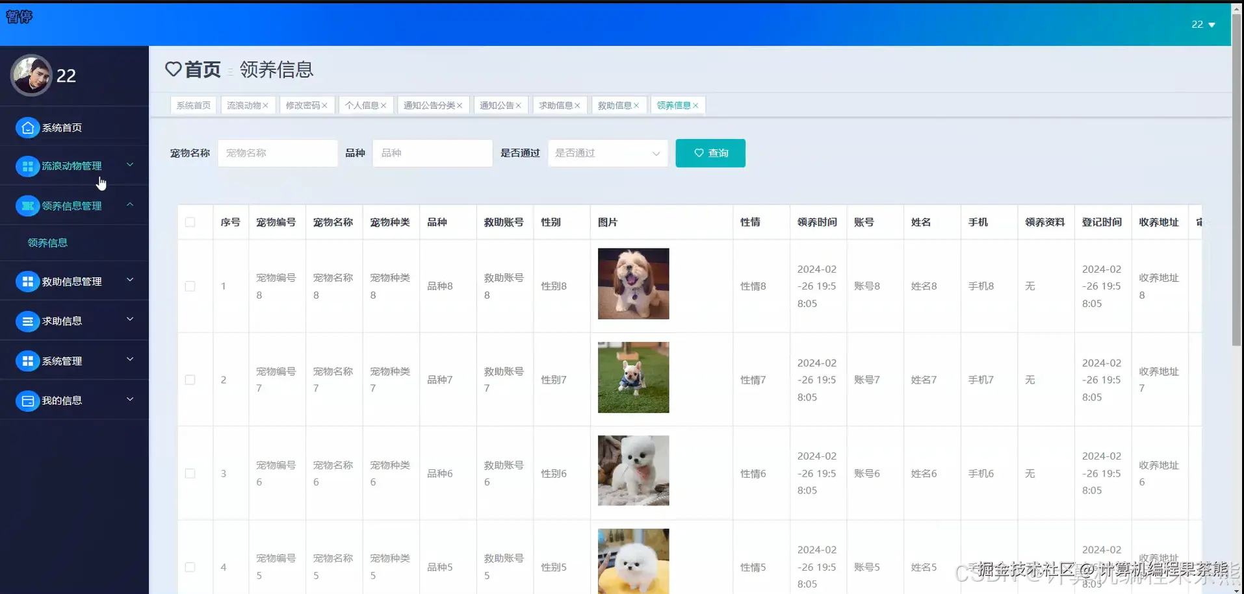Select the 求助信息 sidebar icon

click(x=27, y=321)
